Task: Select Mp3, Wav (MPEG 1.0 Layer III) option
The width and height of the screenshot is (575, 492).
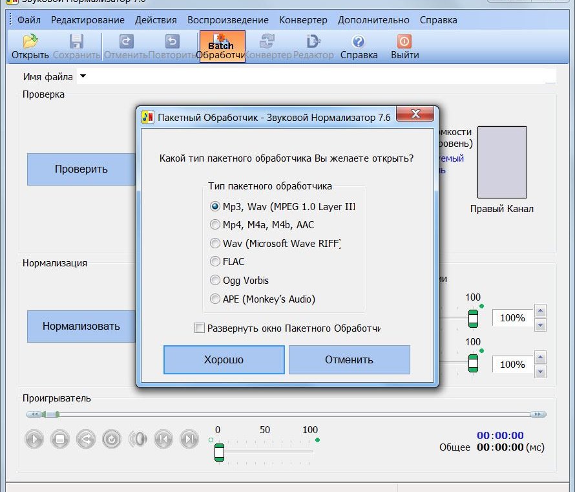Action: pos(283,206)
